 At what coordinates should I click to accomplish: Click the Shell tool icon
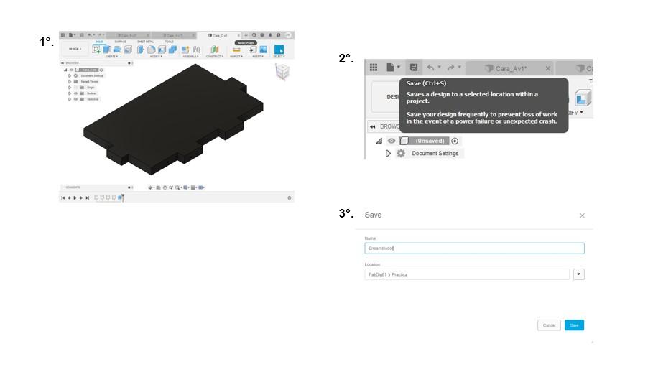point(162,50)
